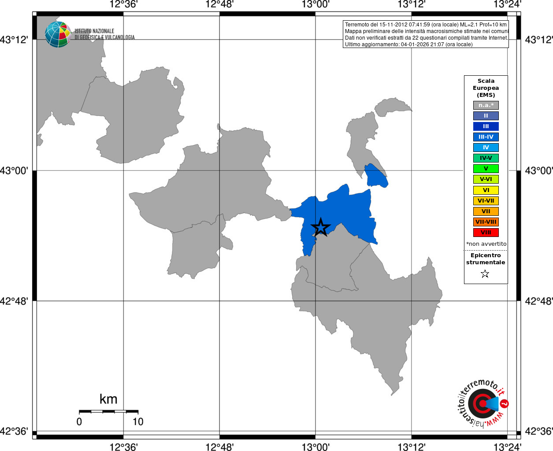Click the INGV globe logo
Viewport: 553px width, 451px height.
click(x=57, y=34)
